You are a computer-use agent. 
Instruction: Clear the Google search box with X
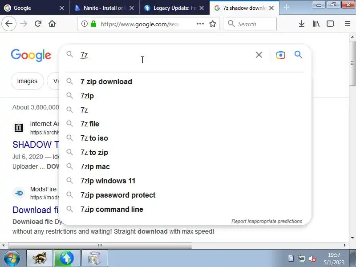259,55
